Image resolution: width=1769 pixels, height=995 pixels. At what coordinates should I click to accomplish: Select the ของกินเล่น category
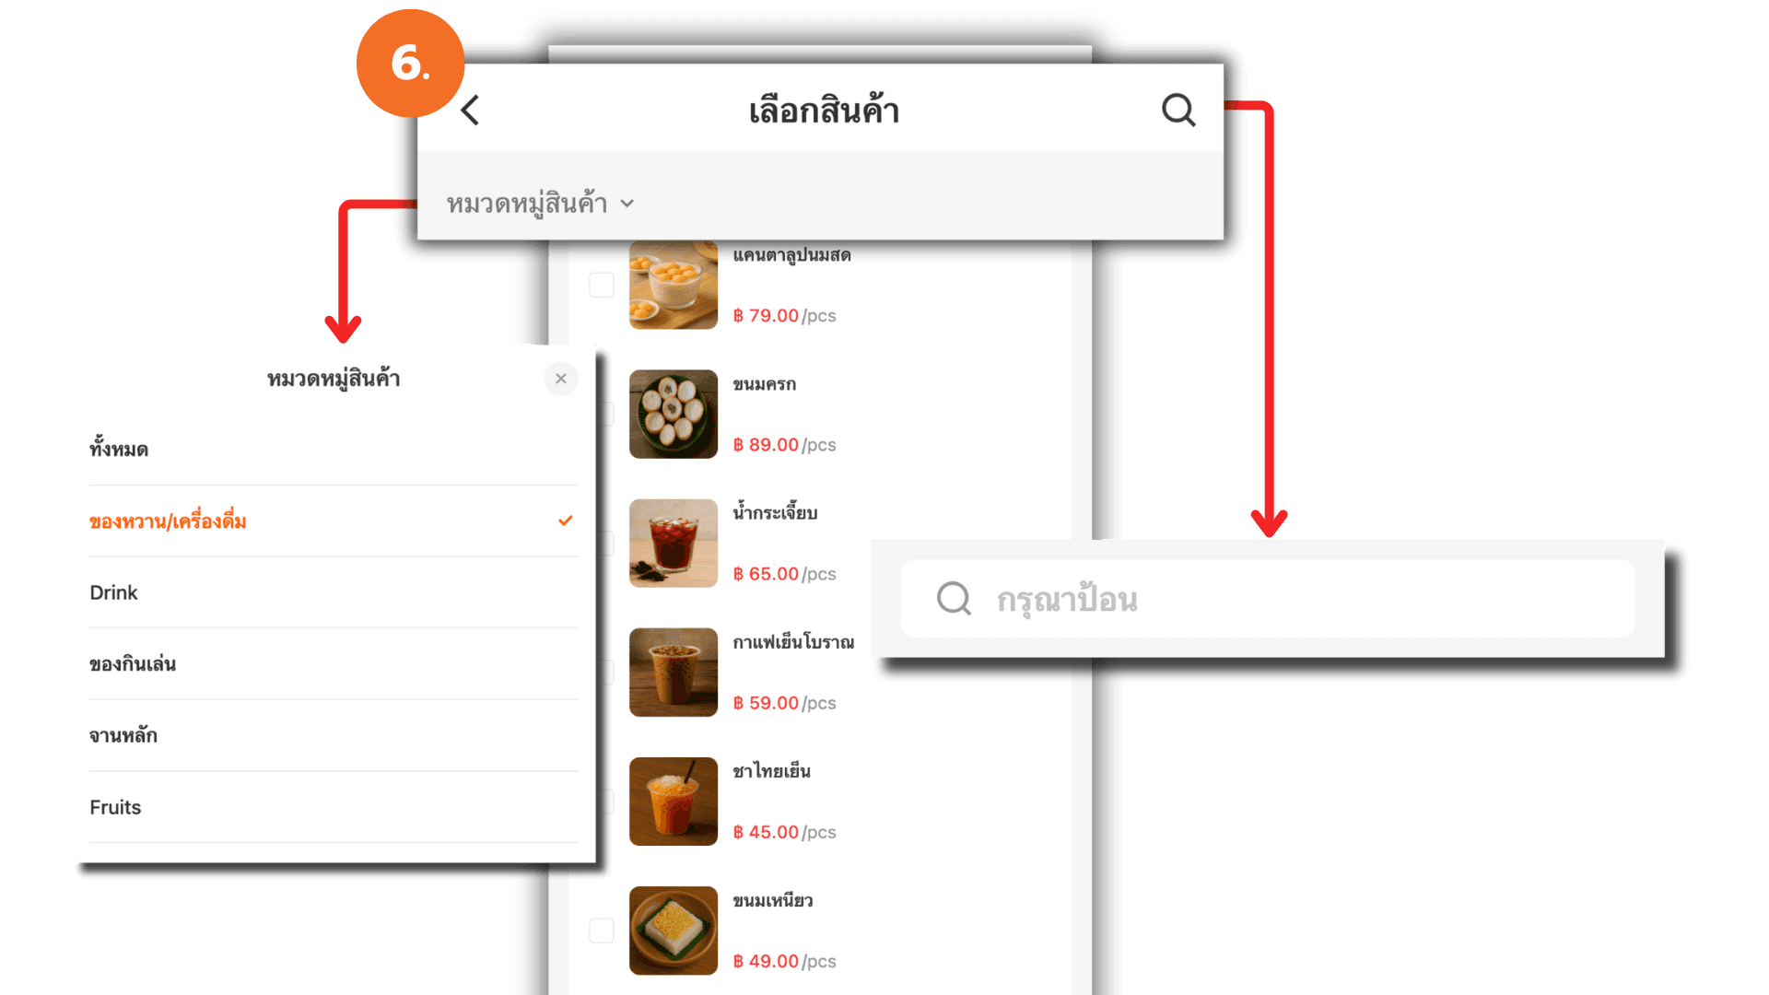334,664
